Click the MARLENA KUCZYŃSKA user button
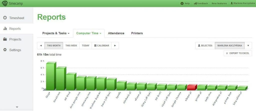The height and width of the screenshot is (111, 256). click(x=229, y=46)
